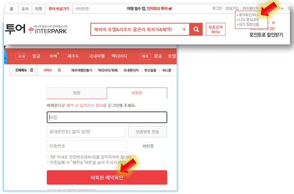Click the 휴대폰번호 input field
The image size is (294, 194).
pyautogui.click(x=86, y=132)
